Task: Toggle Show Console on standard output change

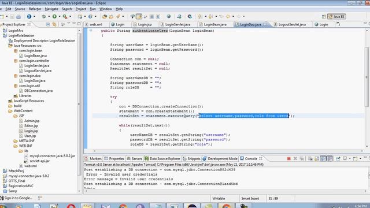Action: coord(323,159)
